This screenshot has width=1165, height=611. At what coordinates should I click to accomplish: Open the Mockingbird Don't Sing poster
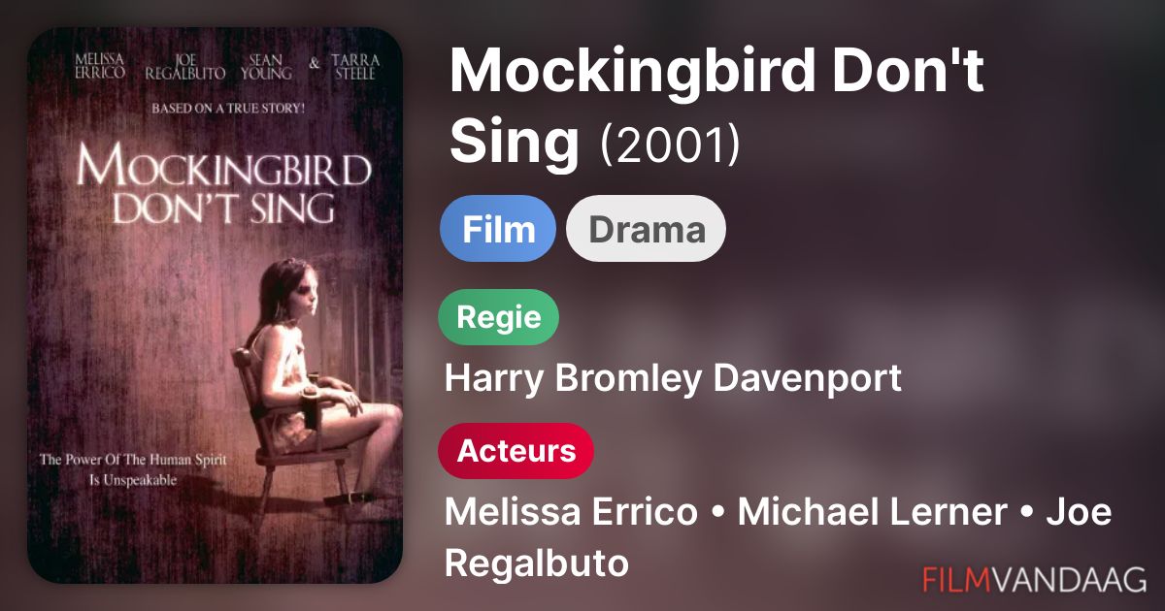pyautogui.click(x=215, y=305)
